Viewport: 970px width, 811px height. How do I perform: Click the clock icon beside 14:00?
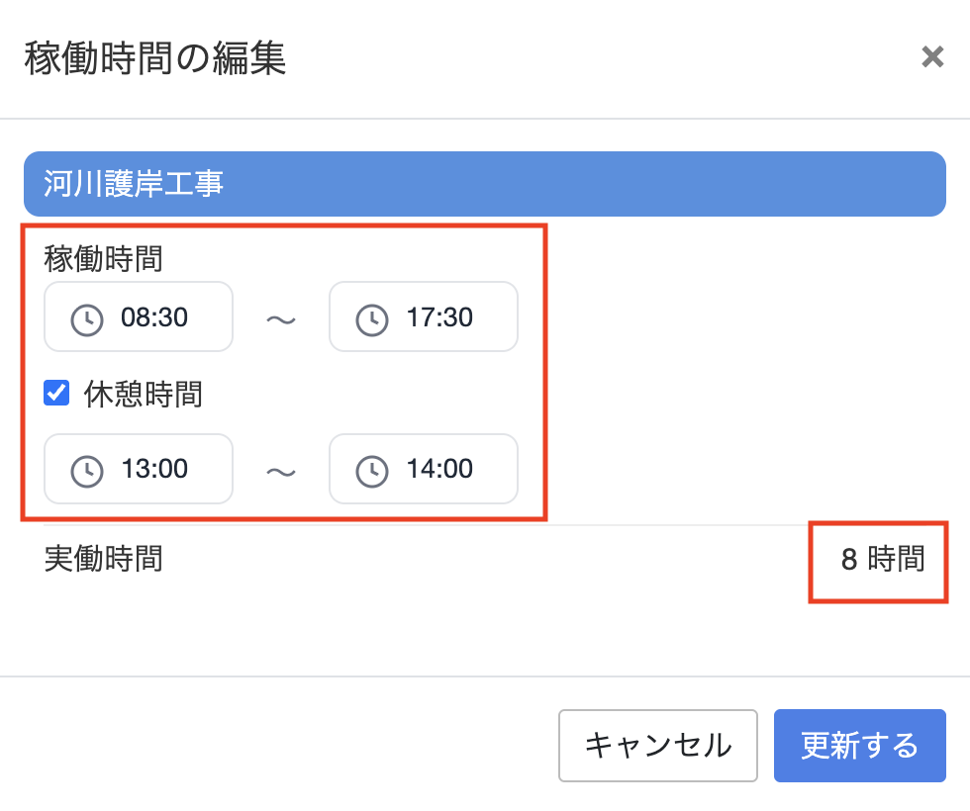coord(372,472)
